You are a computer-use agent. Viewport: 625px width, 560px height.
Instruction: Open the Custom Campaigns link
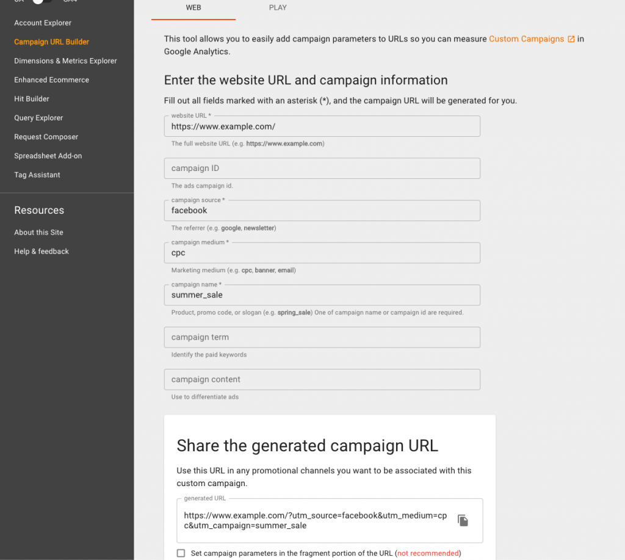526,38
